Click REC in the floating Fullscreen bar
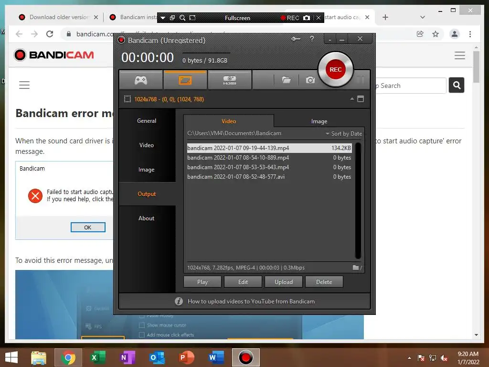 tap(290, 18)
